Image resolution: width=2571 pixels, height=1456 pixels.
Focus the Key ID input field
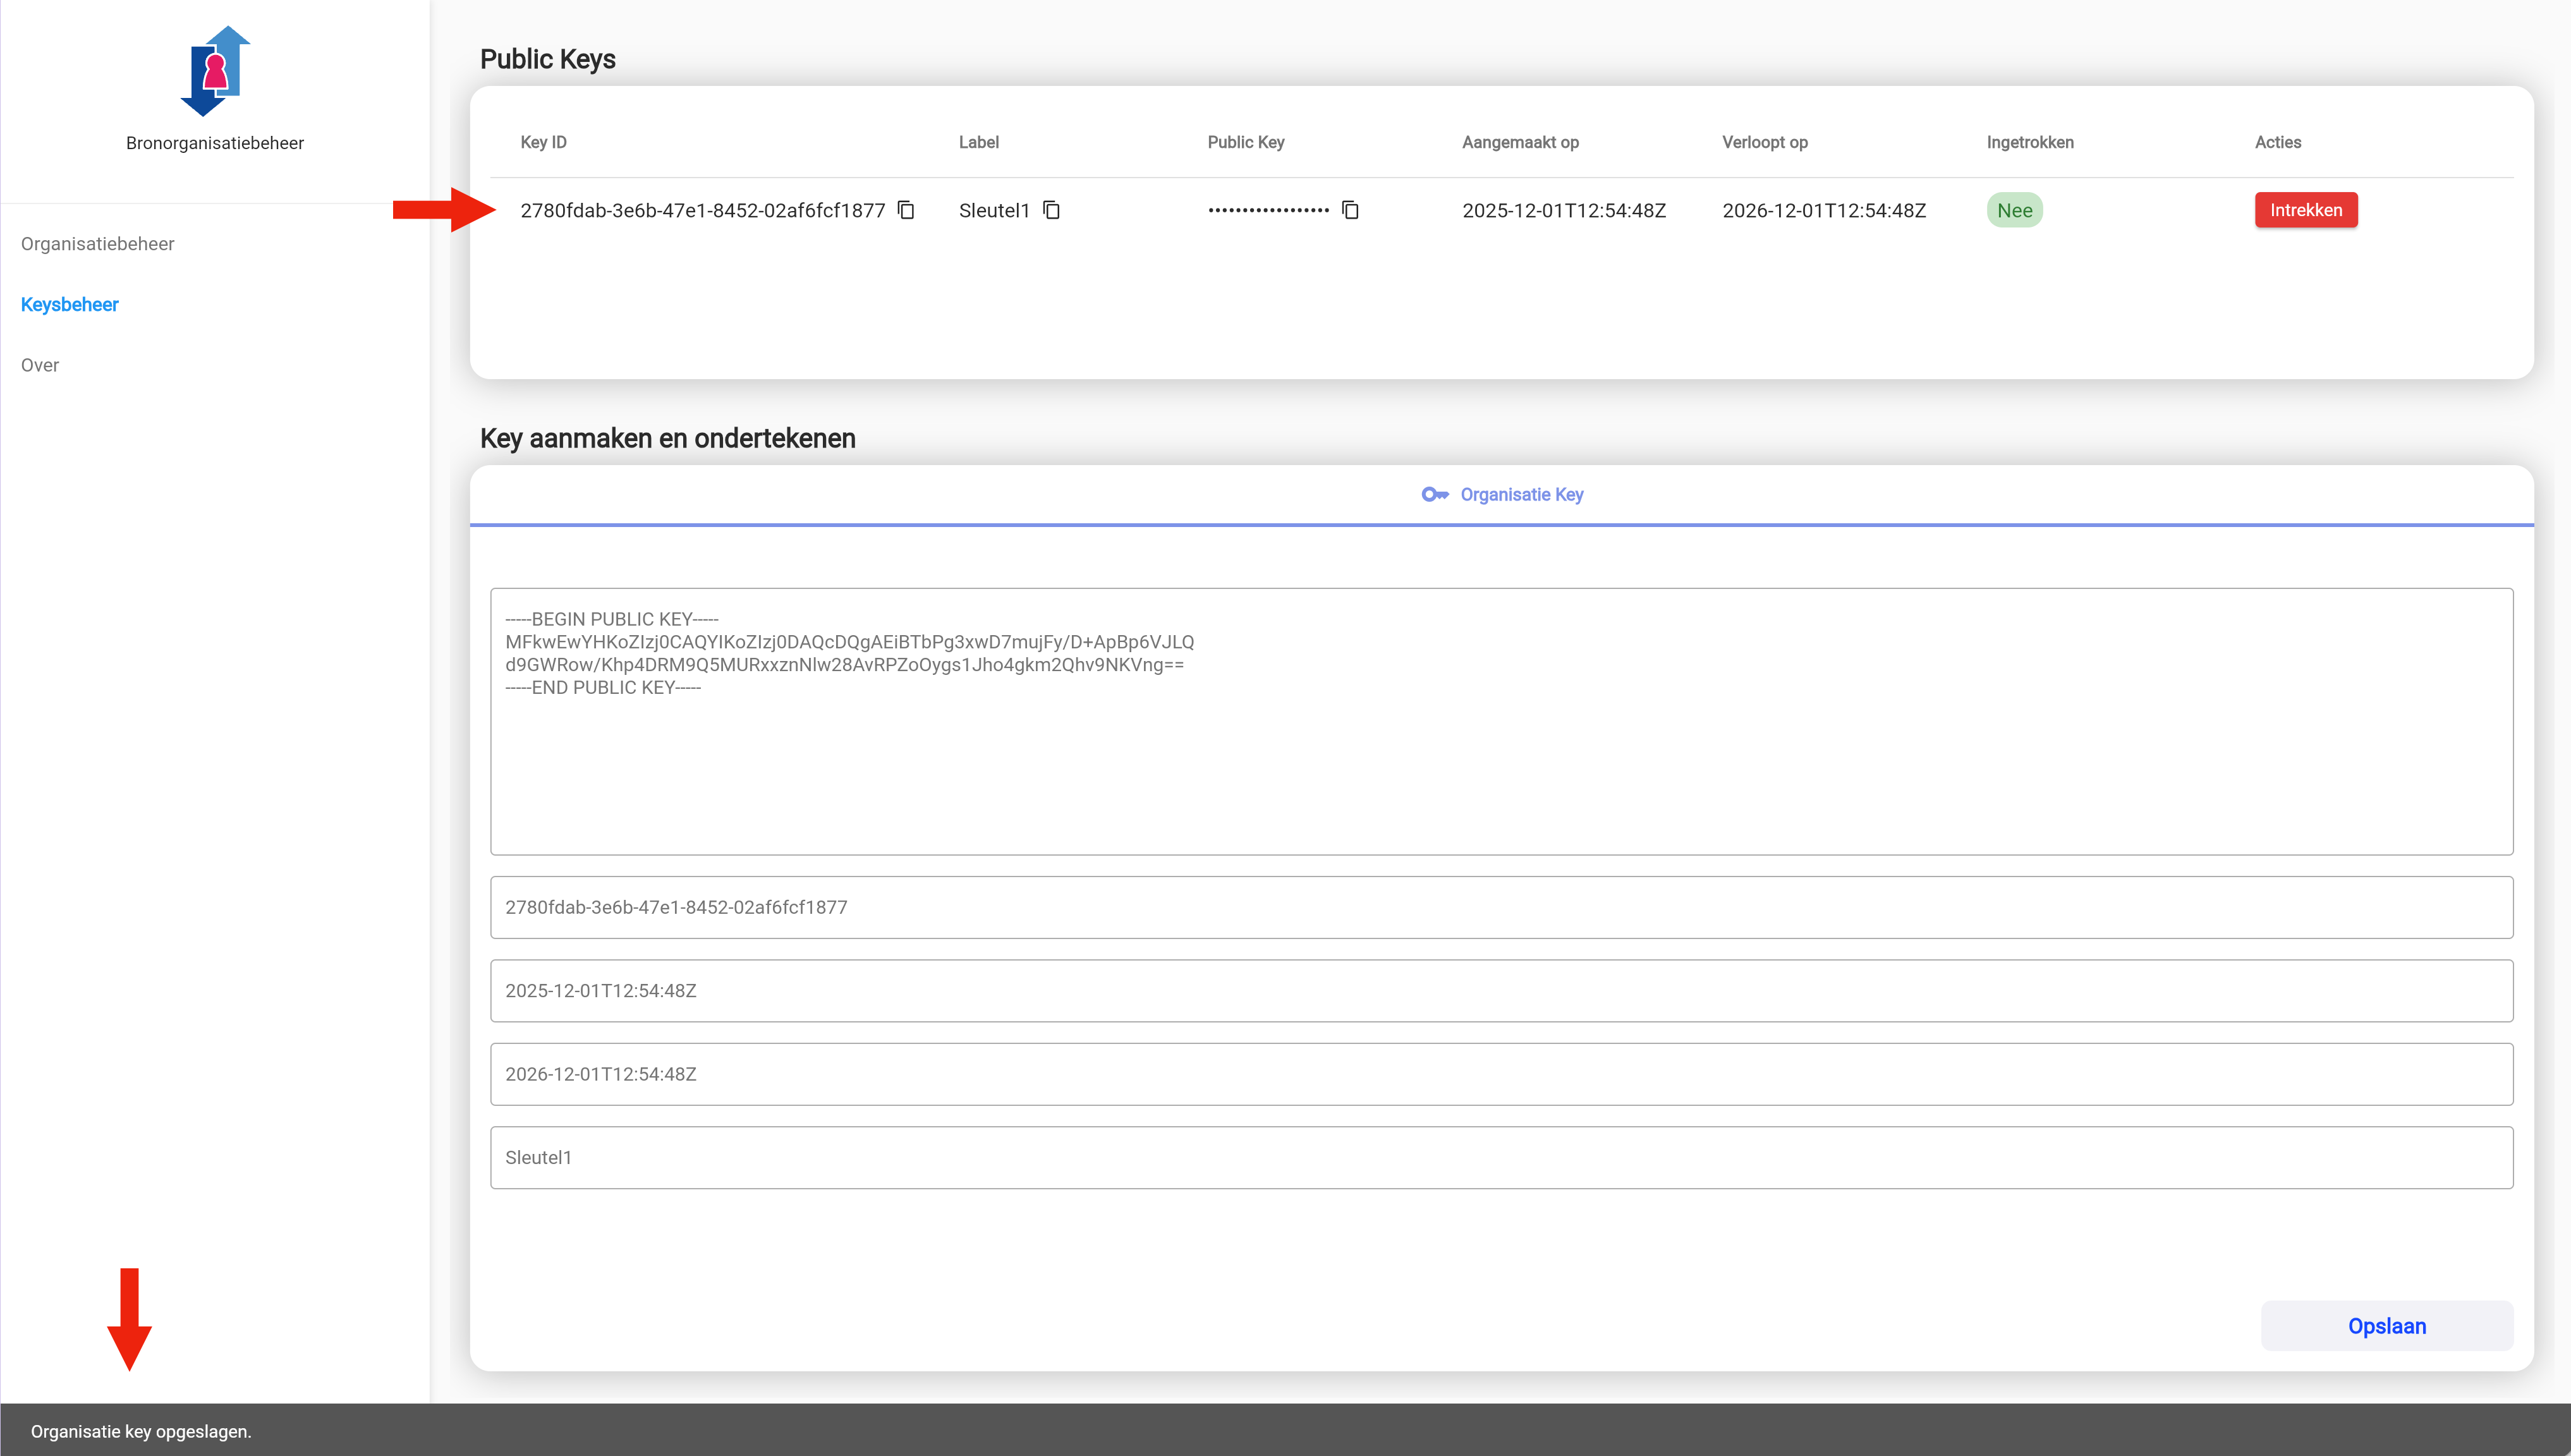(1500, 907)
